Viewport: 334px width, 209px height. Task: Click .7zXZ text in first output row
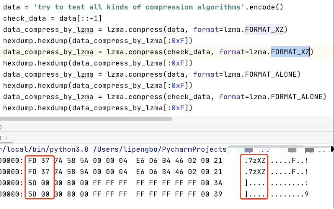pyautogui.click(x=254, y=161)
